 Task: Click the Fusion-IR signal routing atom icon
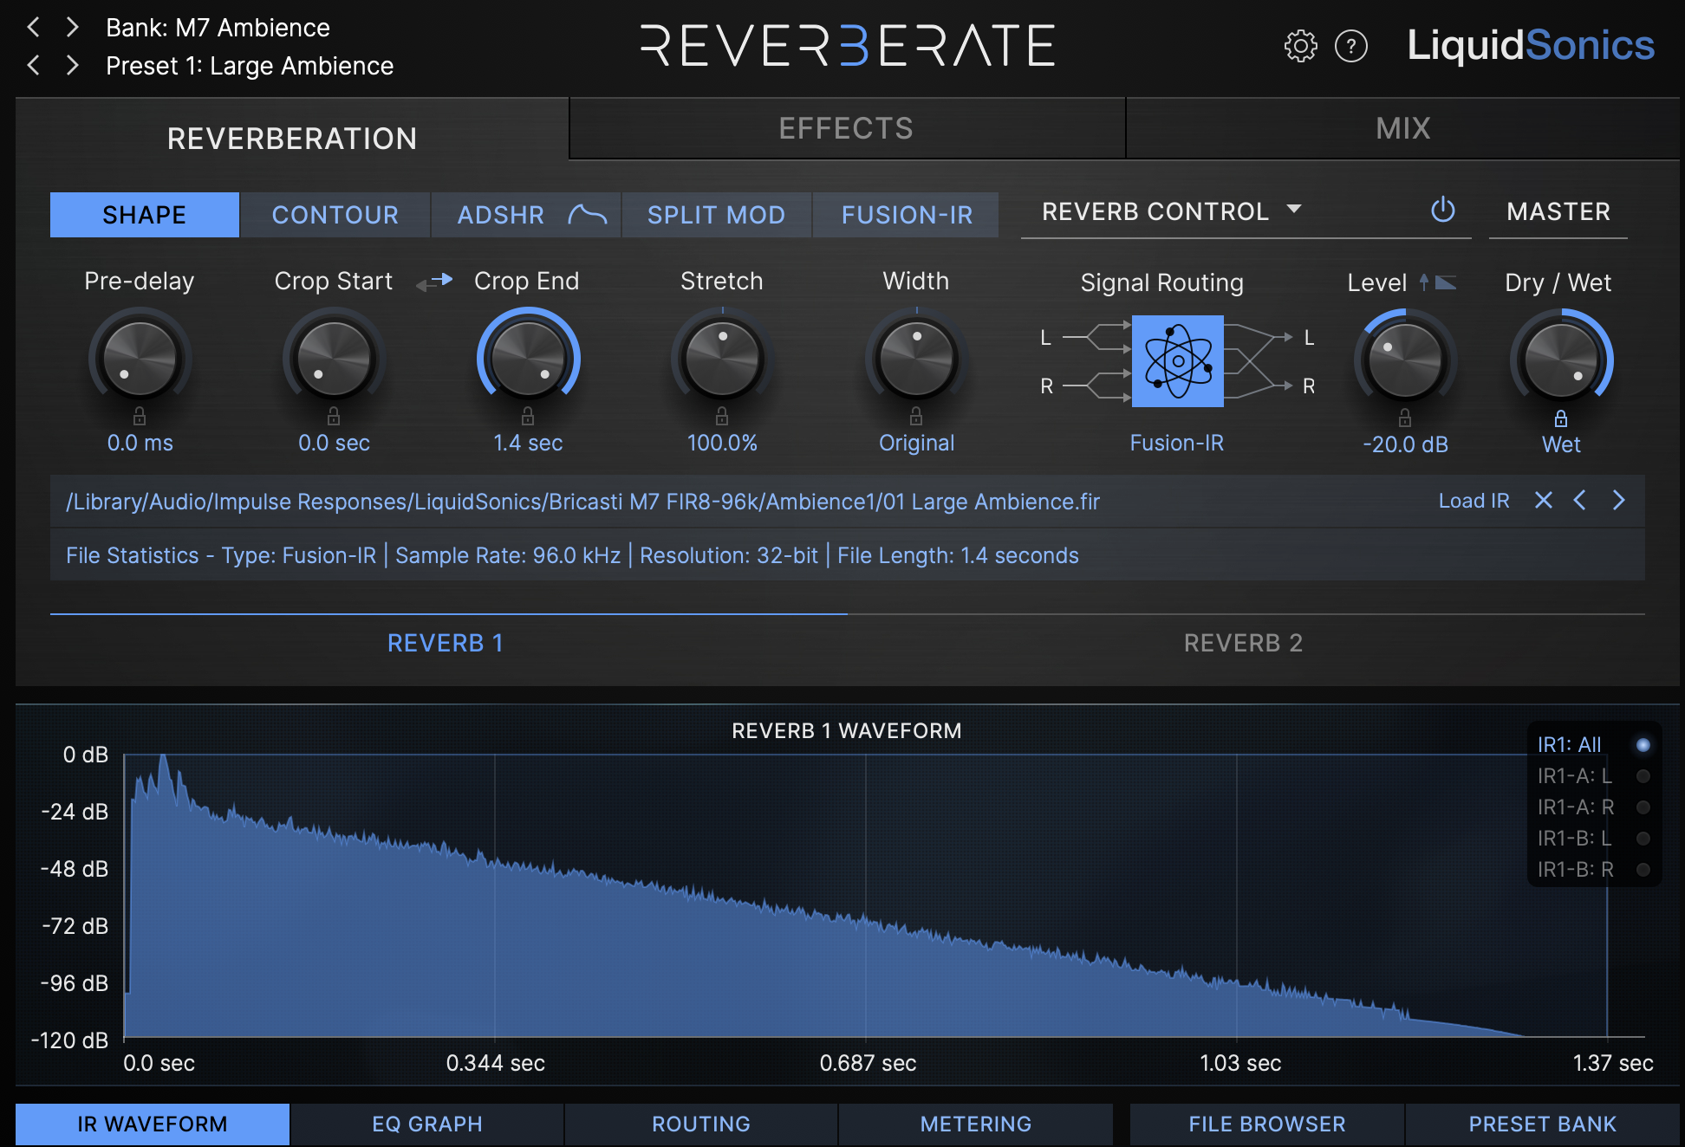pyautogui.click(x=1176, y=360)
